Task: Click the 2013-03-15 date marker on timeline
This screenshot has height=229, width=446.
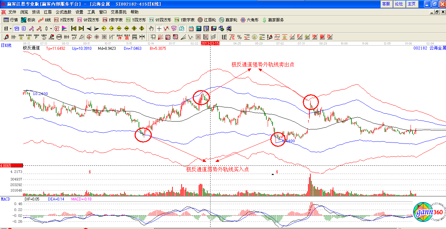Action: point(210,43)
